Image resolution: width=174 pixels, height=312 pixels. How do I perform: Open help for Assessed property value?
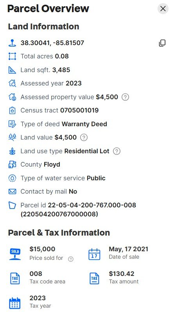click(125, 97)
